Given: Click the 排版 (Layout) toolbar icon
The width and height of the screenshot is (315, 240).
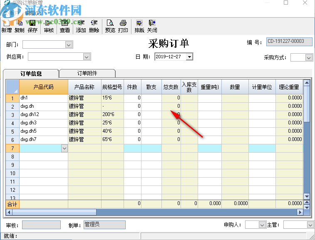Looking at the screenshot, I should tap(139, 26).
